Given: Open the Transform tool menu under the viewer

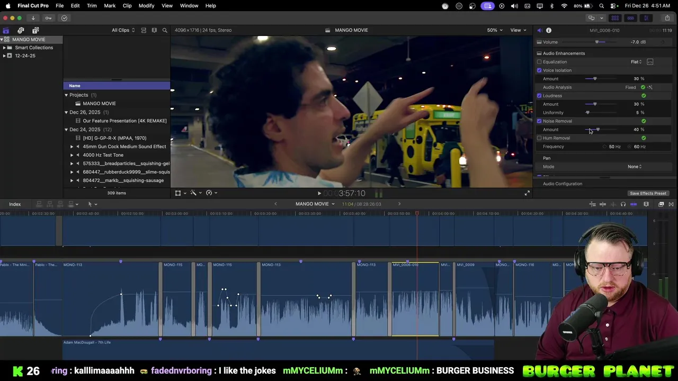Looking at the screenshot, I should (180, 193).
